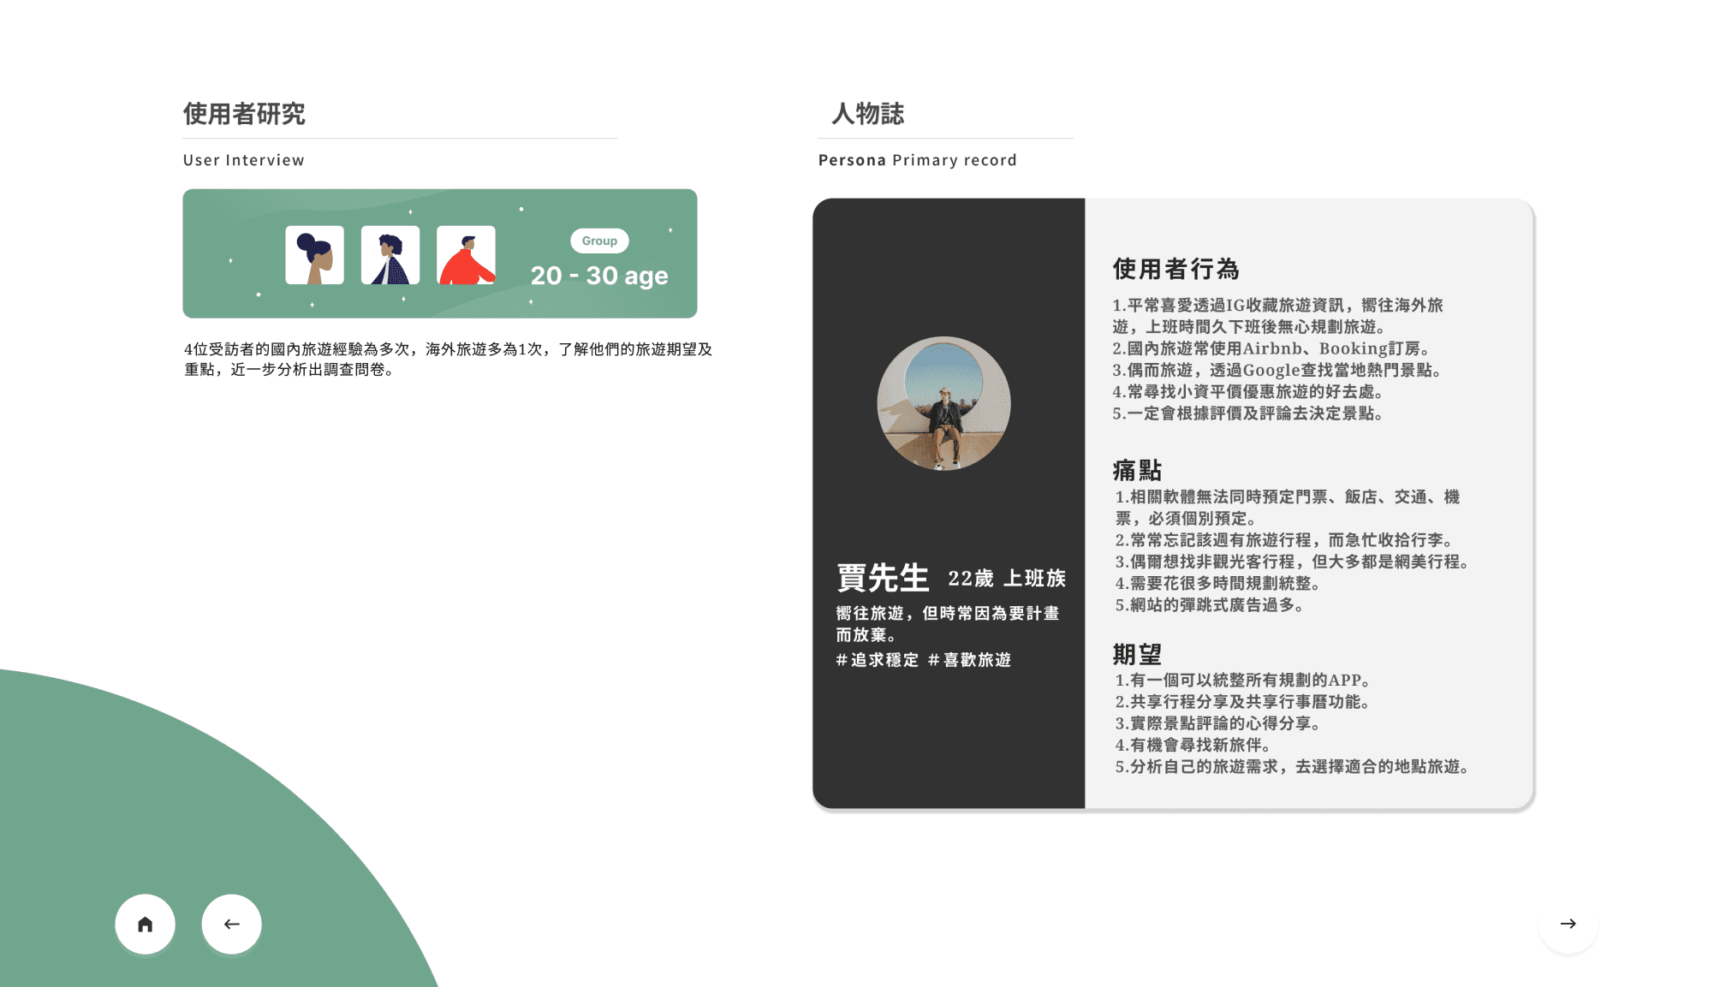Viewport: 1714px width, 987px height.
Task: Click the 期望 section heading
Action: [x=1137, y=655]
